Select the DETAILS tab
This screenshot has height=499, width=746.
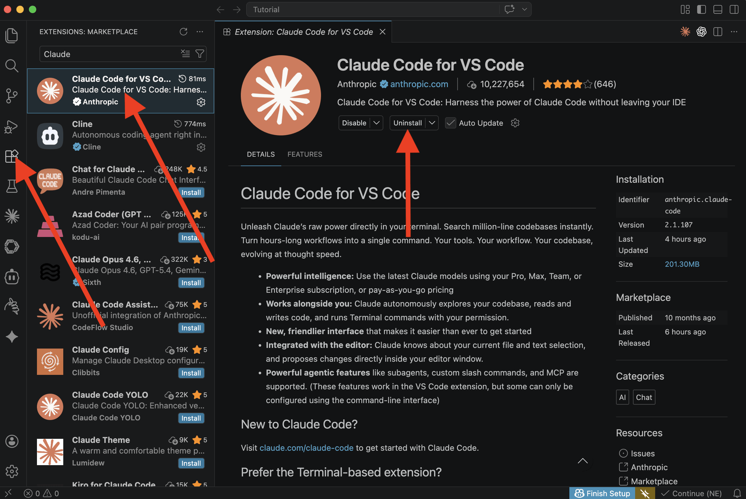tap(261, 154)
